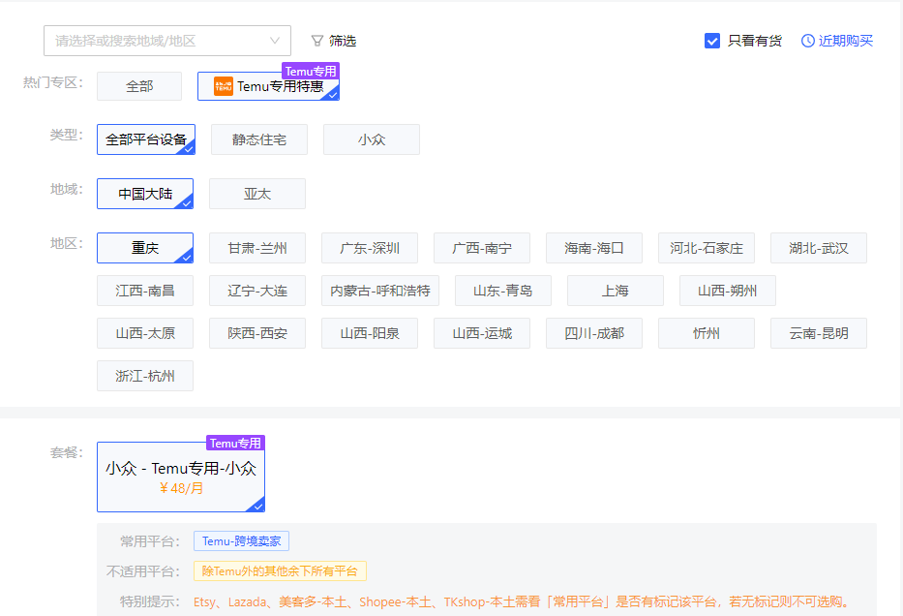Open the region search dropdown arrow
The width and height of the screenshot is (903, 616).
pyautogui.click(x=275, y=41)
